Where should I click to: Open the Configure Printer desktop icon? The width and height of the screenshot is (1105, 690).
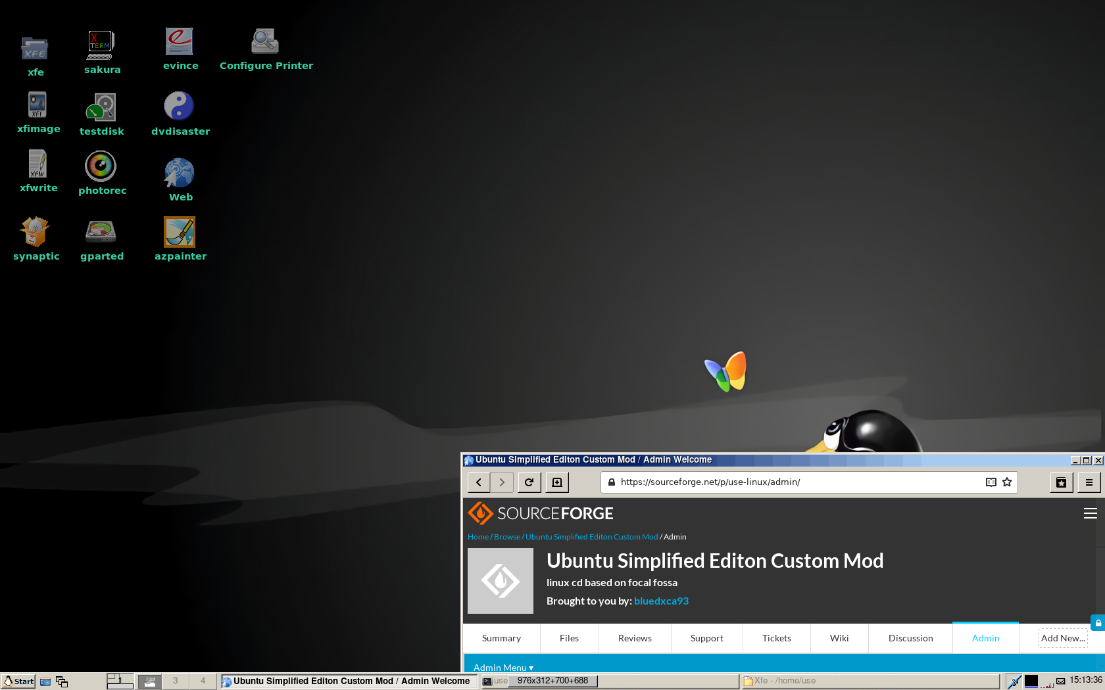[266, 49]
